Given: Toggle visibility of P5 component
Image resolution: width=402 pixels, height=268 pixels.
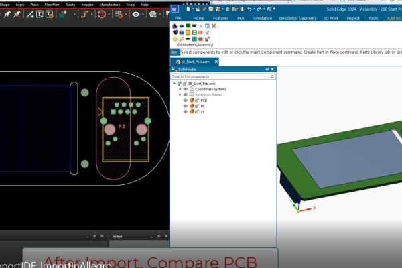Looking at the screenshot, I should (x=186, y=106).
